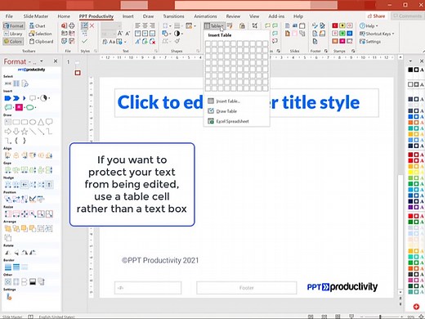Image resolution: width=425 pixels, height=319 pixels.
Task: Expand the Footer group dialog launcher
Action: 326,51
